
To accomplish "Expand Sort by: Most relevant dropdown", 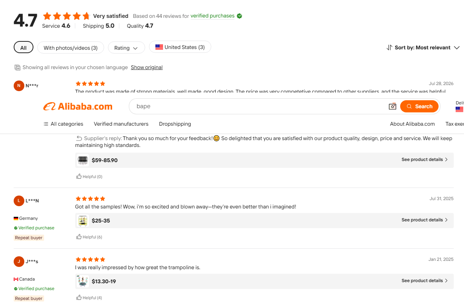I will pyautogui.click(x=423, y=47).
